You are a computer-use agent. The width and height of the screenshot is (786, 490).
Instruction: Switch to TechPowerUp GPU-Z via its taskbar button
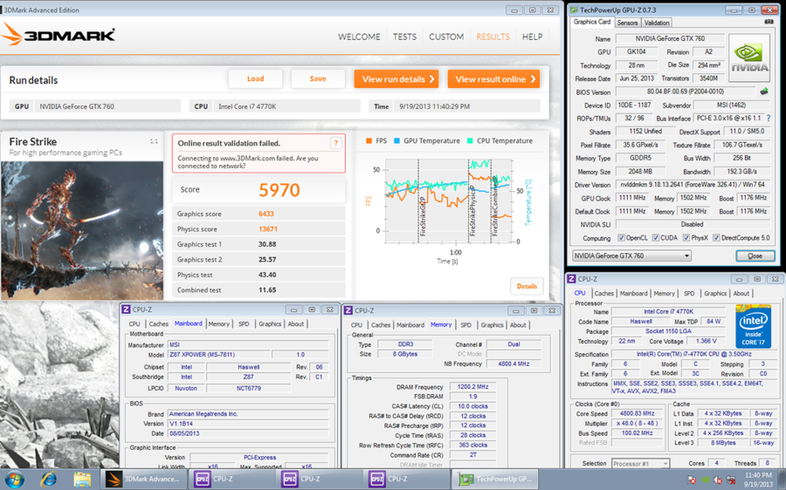tap(495, 479)
